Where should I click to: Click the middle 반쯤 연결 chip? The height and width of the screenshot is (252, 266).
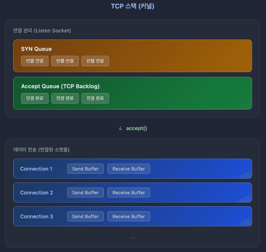(65, 61)
